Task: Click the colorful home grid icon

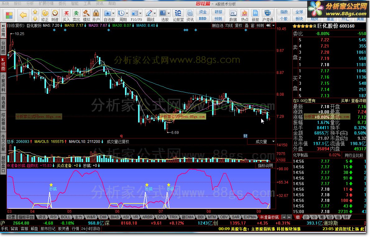Action: point(9,15)
